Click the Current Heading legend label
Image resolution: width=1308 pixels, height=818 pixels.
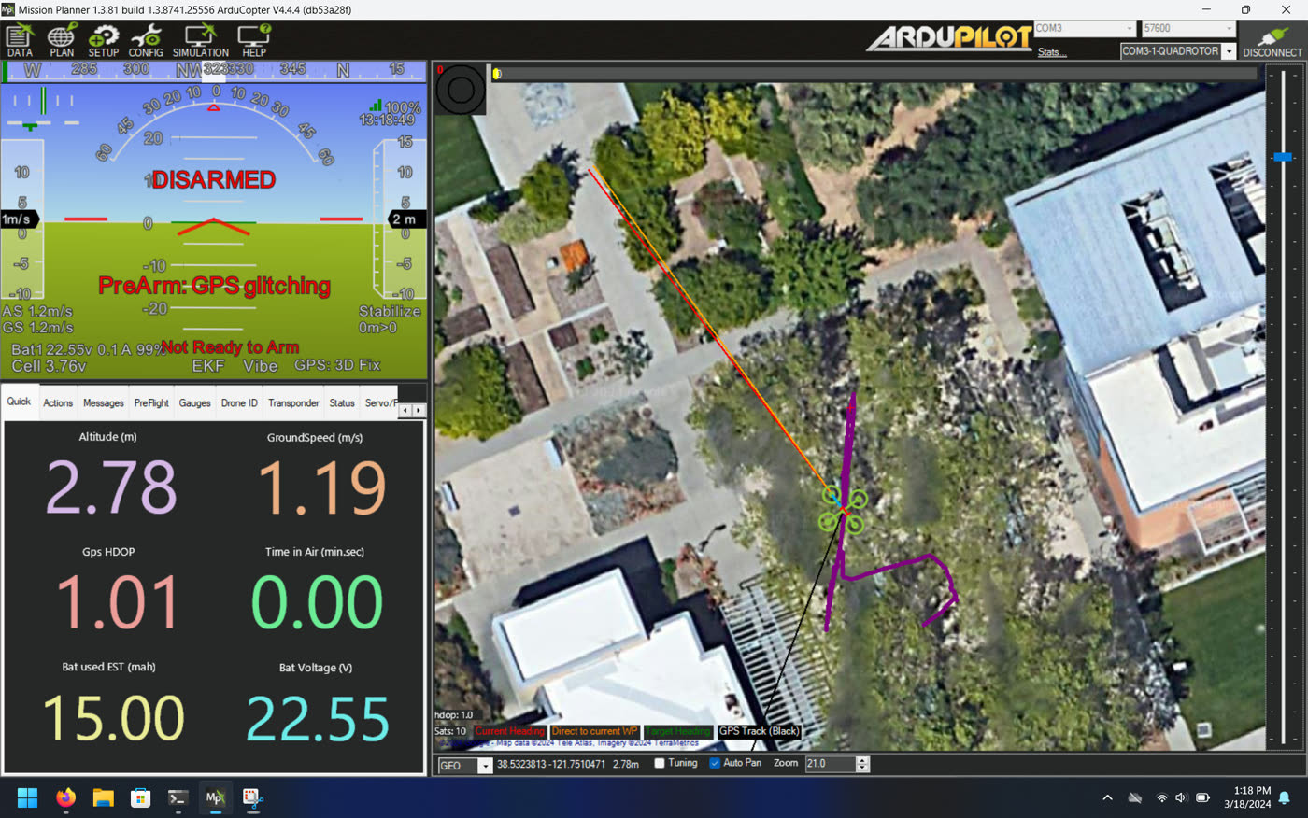click(509, 731)
